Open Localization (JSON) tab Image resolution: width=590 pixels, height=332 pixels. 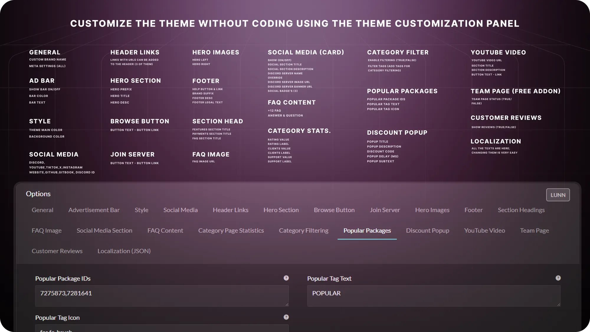(x=124, y=251)
